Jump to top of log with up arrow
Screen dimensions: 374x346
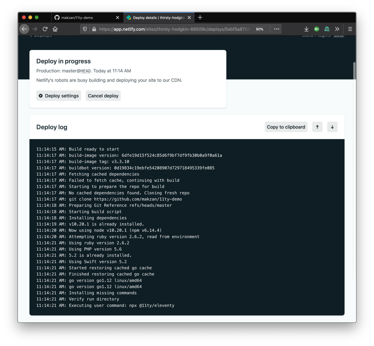[317, 127]
